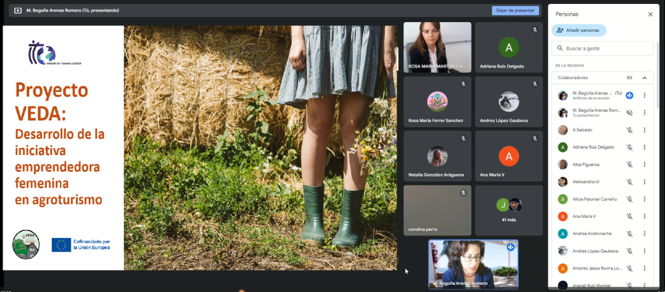Click Ana Maria V's orange avatar in list
Image resolution: width=665 pixels, height=292 pixels.
tap(563, 216)
